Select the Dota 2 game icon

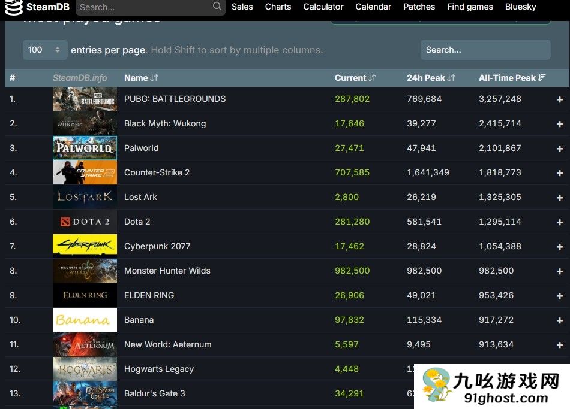coord(85,221)
